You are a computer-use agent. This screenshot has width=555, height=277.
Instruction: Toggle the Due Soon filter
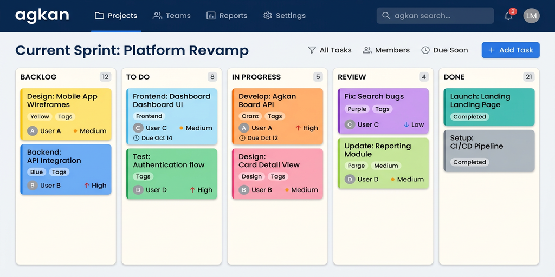point(444,50)
